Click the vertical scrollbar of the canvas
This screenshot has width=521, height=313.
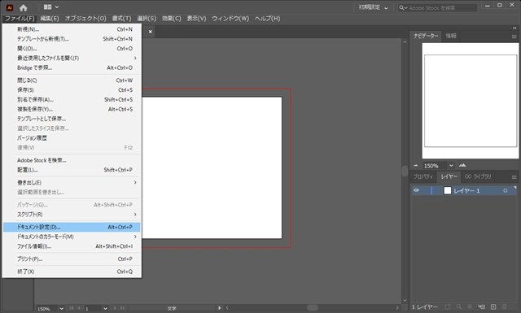(x=405, y=171)
